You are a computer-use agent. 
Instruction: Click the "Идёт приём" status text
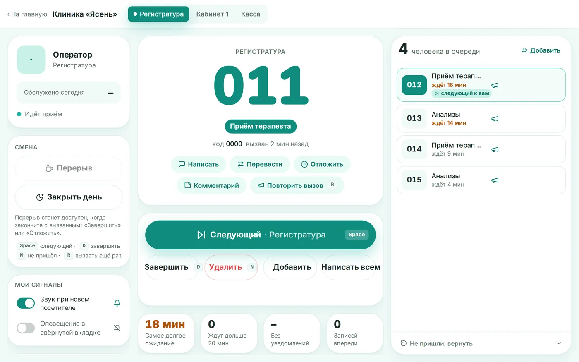tap(43, 114)
